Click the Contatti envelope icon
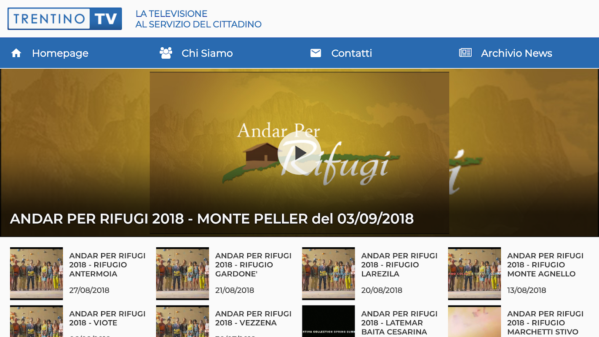The image size is (599, 337). [x=316, y=53]
